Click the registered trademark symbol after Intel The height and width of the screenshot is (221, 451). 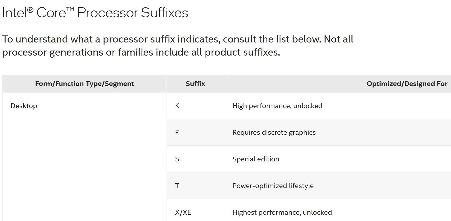30,10
